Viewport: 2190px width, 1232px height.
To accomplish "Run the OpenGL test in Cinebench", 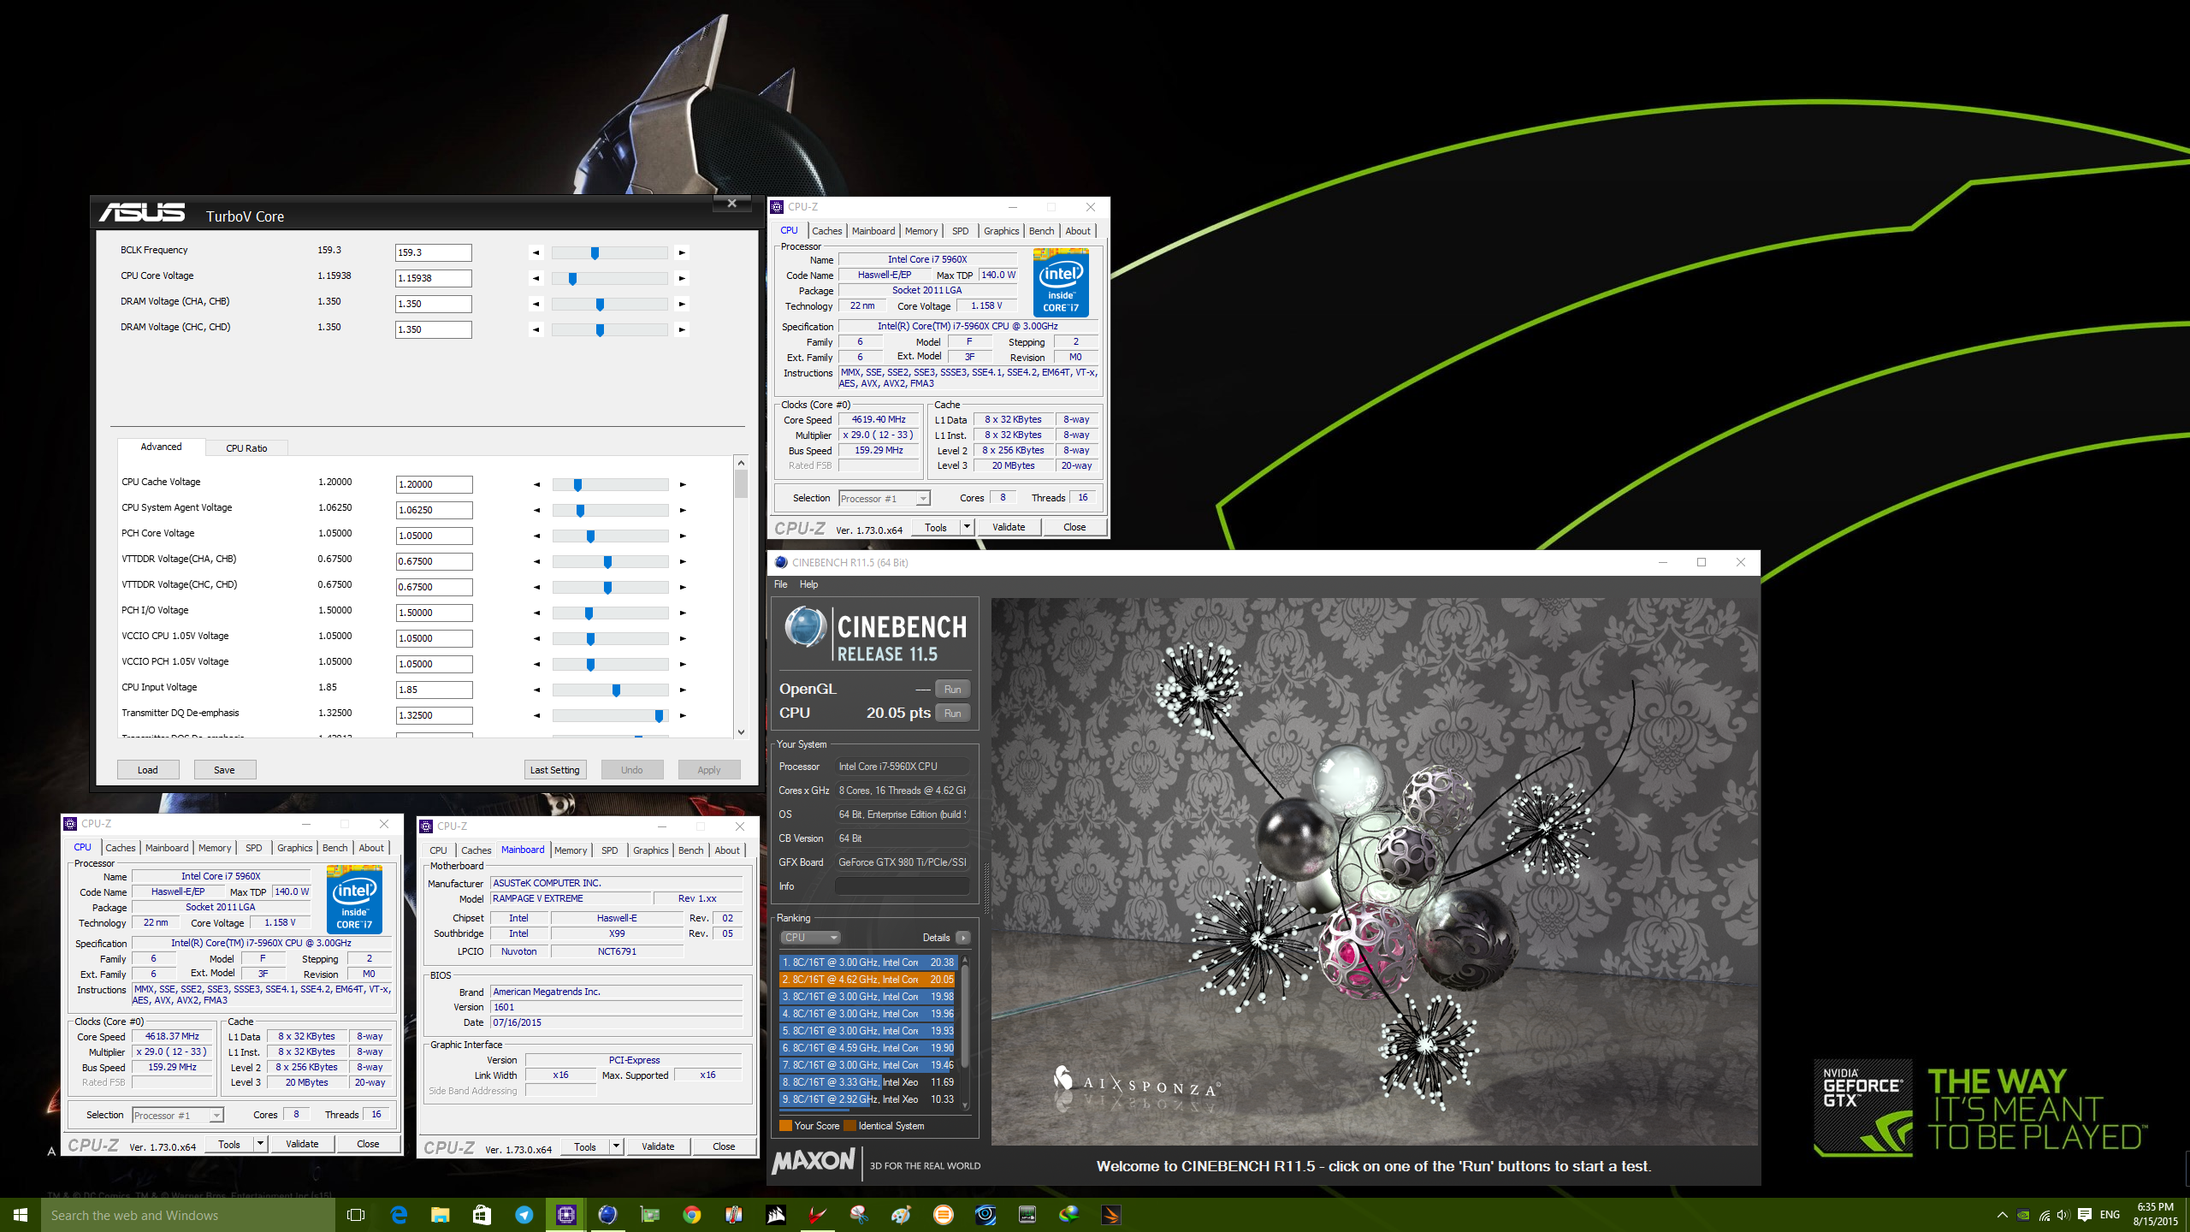I will 952,690.
